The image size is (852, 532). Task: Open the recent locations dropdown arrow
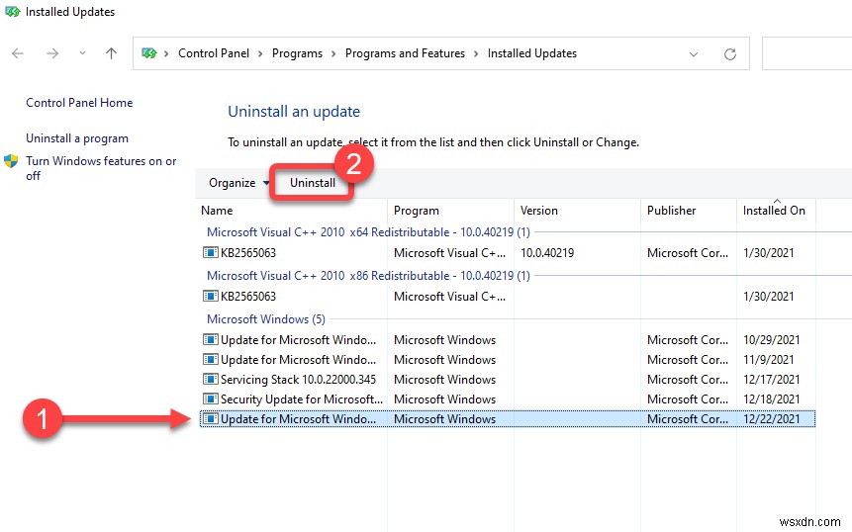click(82, 53)
